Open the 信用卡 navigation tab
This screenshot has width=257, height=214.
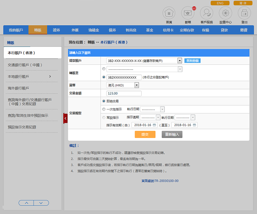pos(168,30)
